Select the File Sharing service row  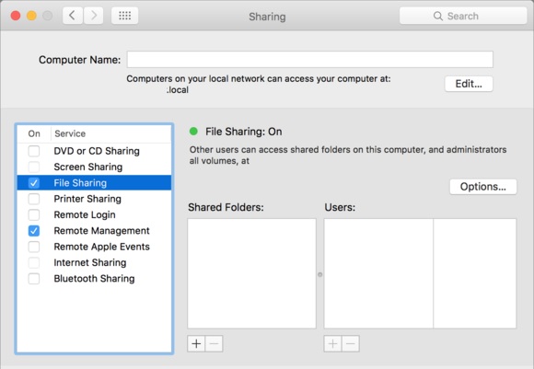click(94, 183)
